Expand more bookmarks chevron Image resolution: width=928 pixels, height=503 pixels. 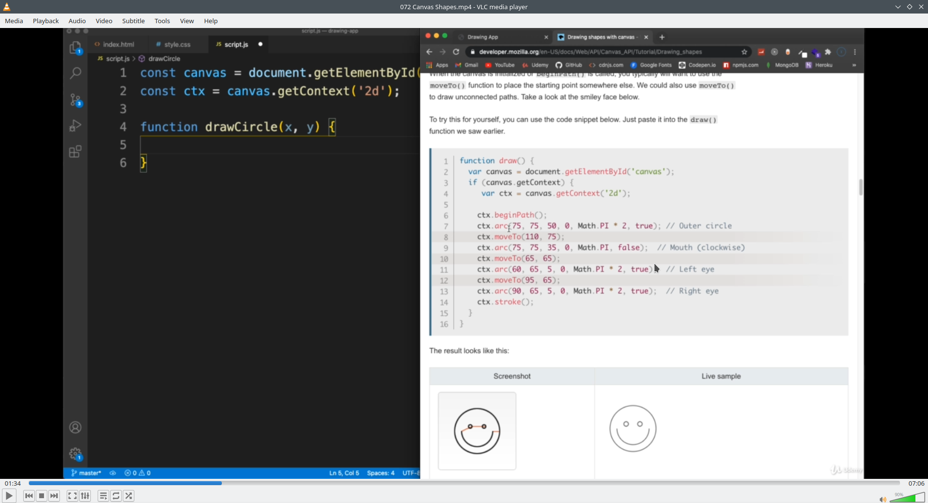click(854, 65)
